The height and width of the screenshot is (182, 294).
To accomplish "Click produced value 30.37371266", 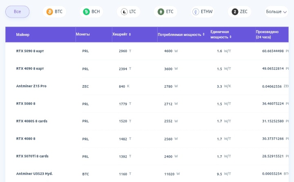I will 273,138.
